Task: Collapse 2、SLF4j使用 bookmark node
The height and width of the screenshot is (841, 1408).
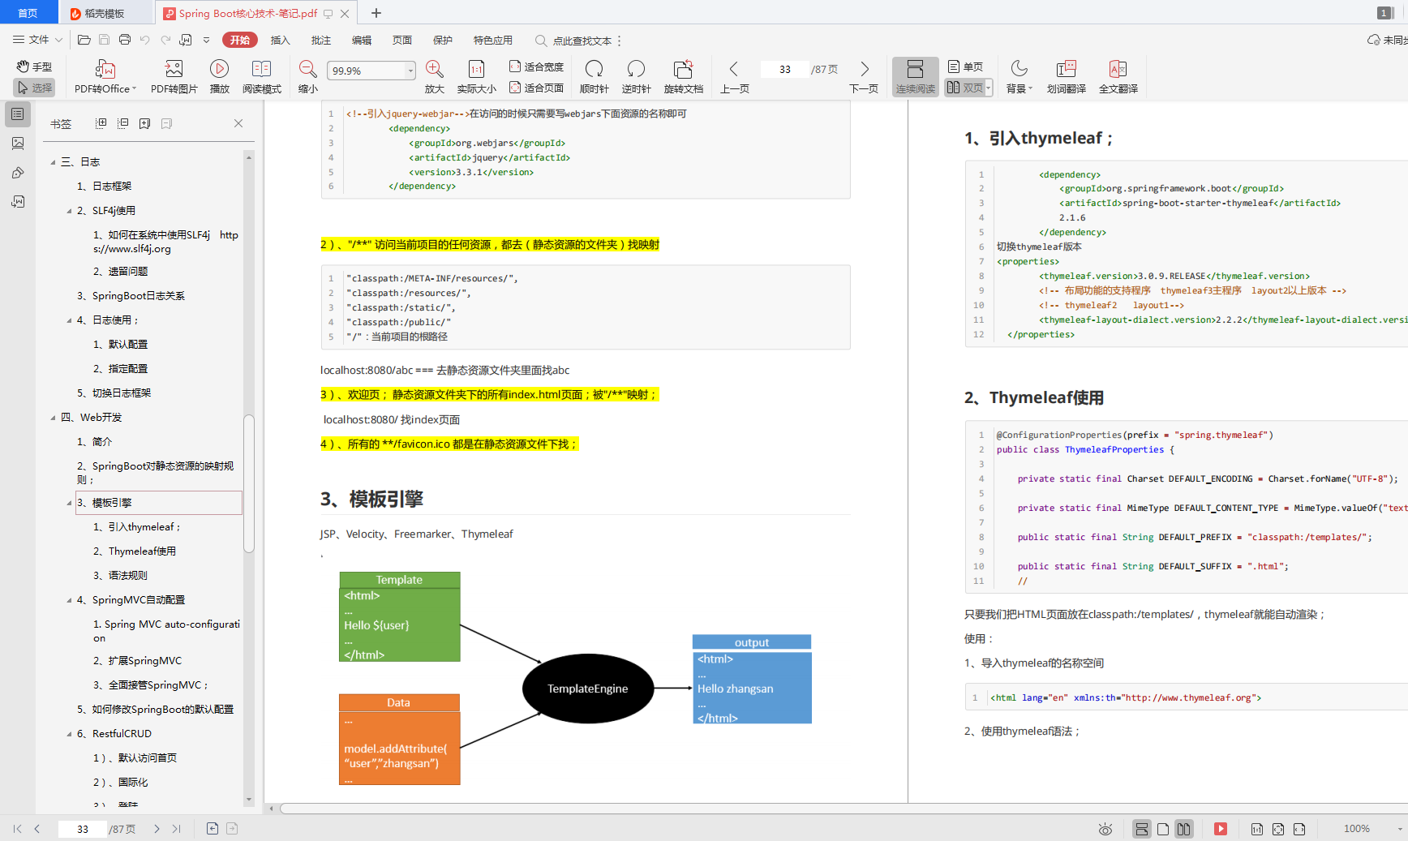Action: (x=69, y=211)
